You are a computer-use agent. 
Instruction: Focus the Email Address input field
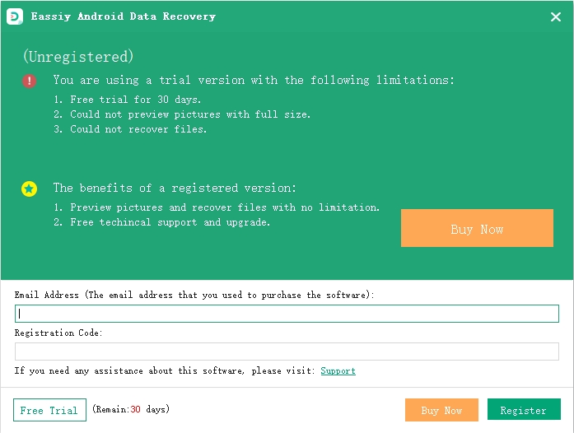[287, 314]
